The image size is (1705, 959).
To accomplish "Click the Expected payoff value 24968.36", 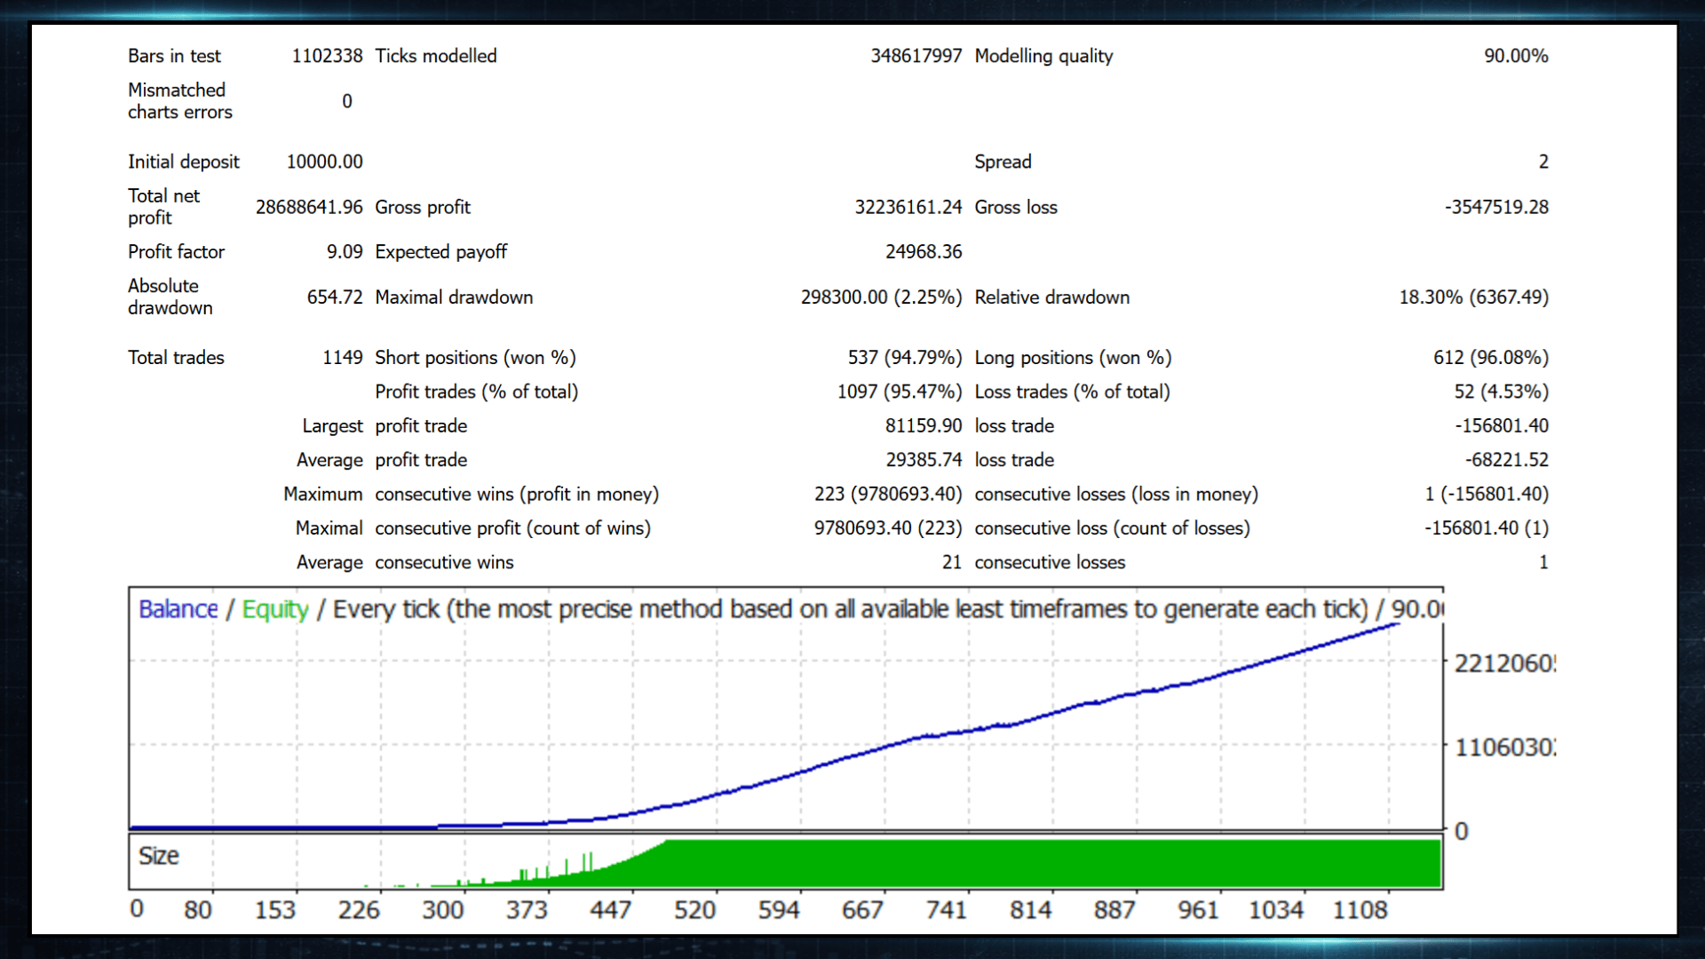I will click(x=924, y=252).
